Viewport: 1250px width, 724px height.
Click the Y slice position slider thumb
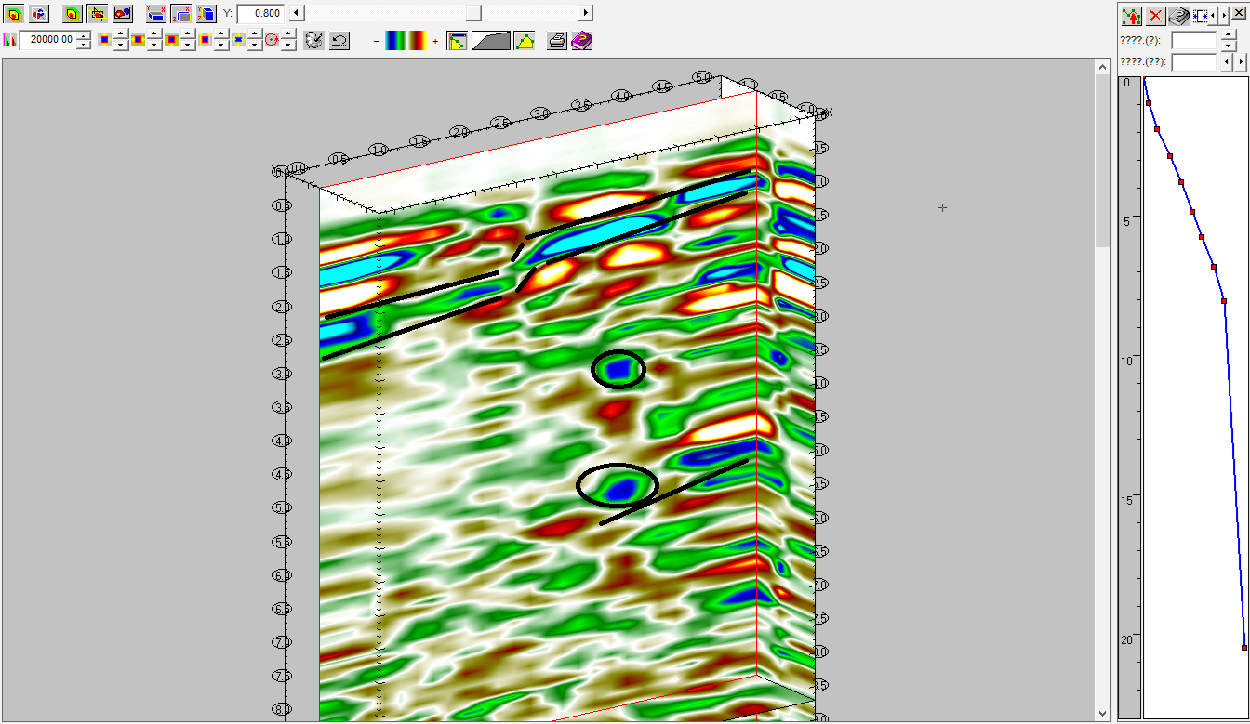[x=473, y=13]
